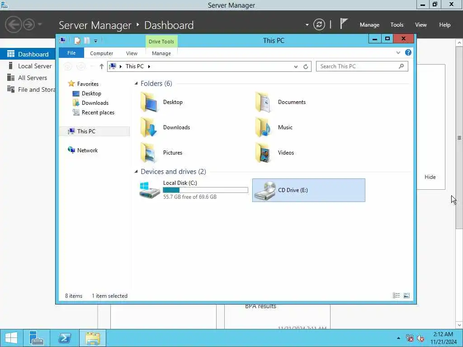The image size is (463, 347).
Task: Go up one level with the up arrow
Action: [102, 66]
